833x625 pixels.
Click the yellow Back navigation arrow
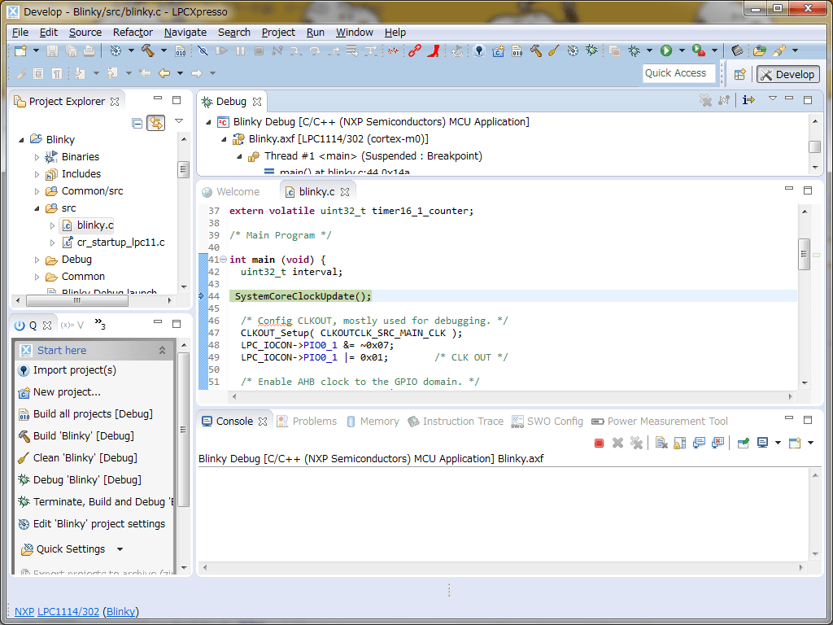(x=164, y=73)
